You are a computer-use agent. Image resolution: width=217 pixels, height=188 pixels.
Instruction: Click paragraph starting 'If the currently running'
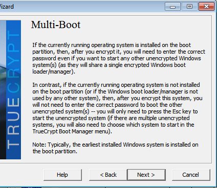(119, 58)
